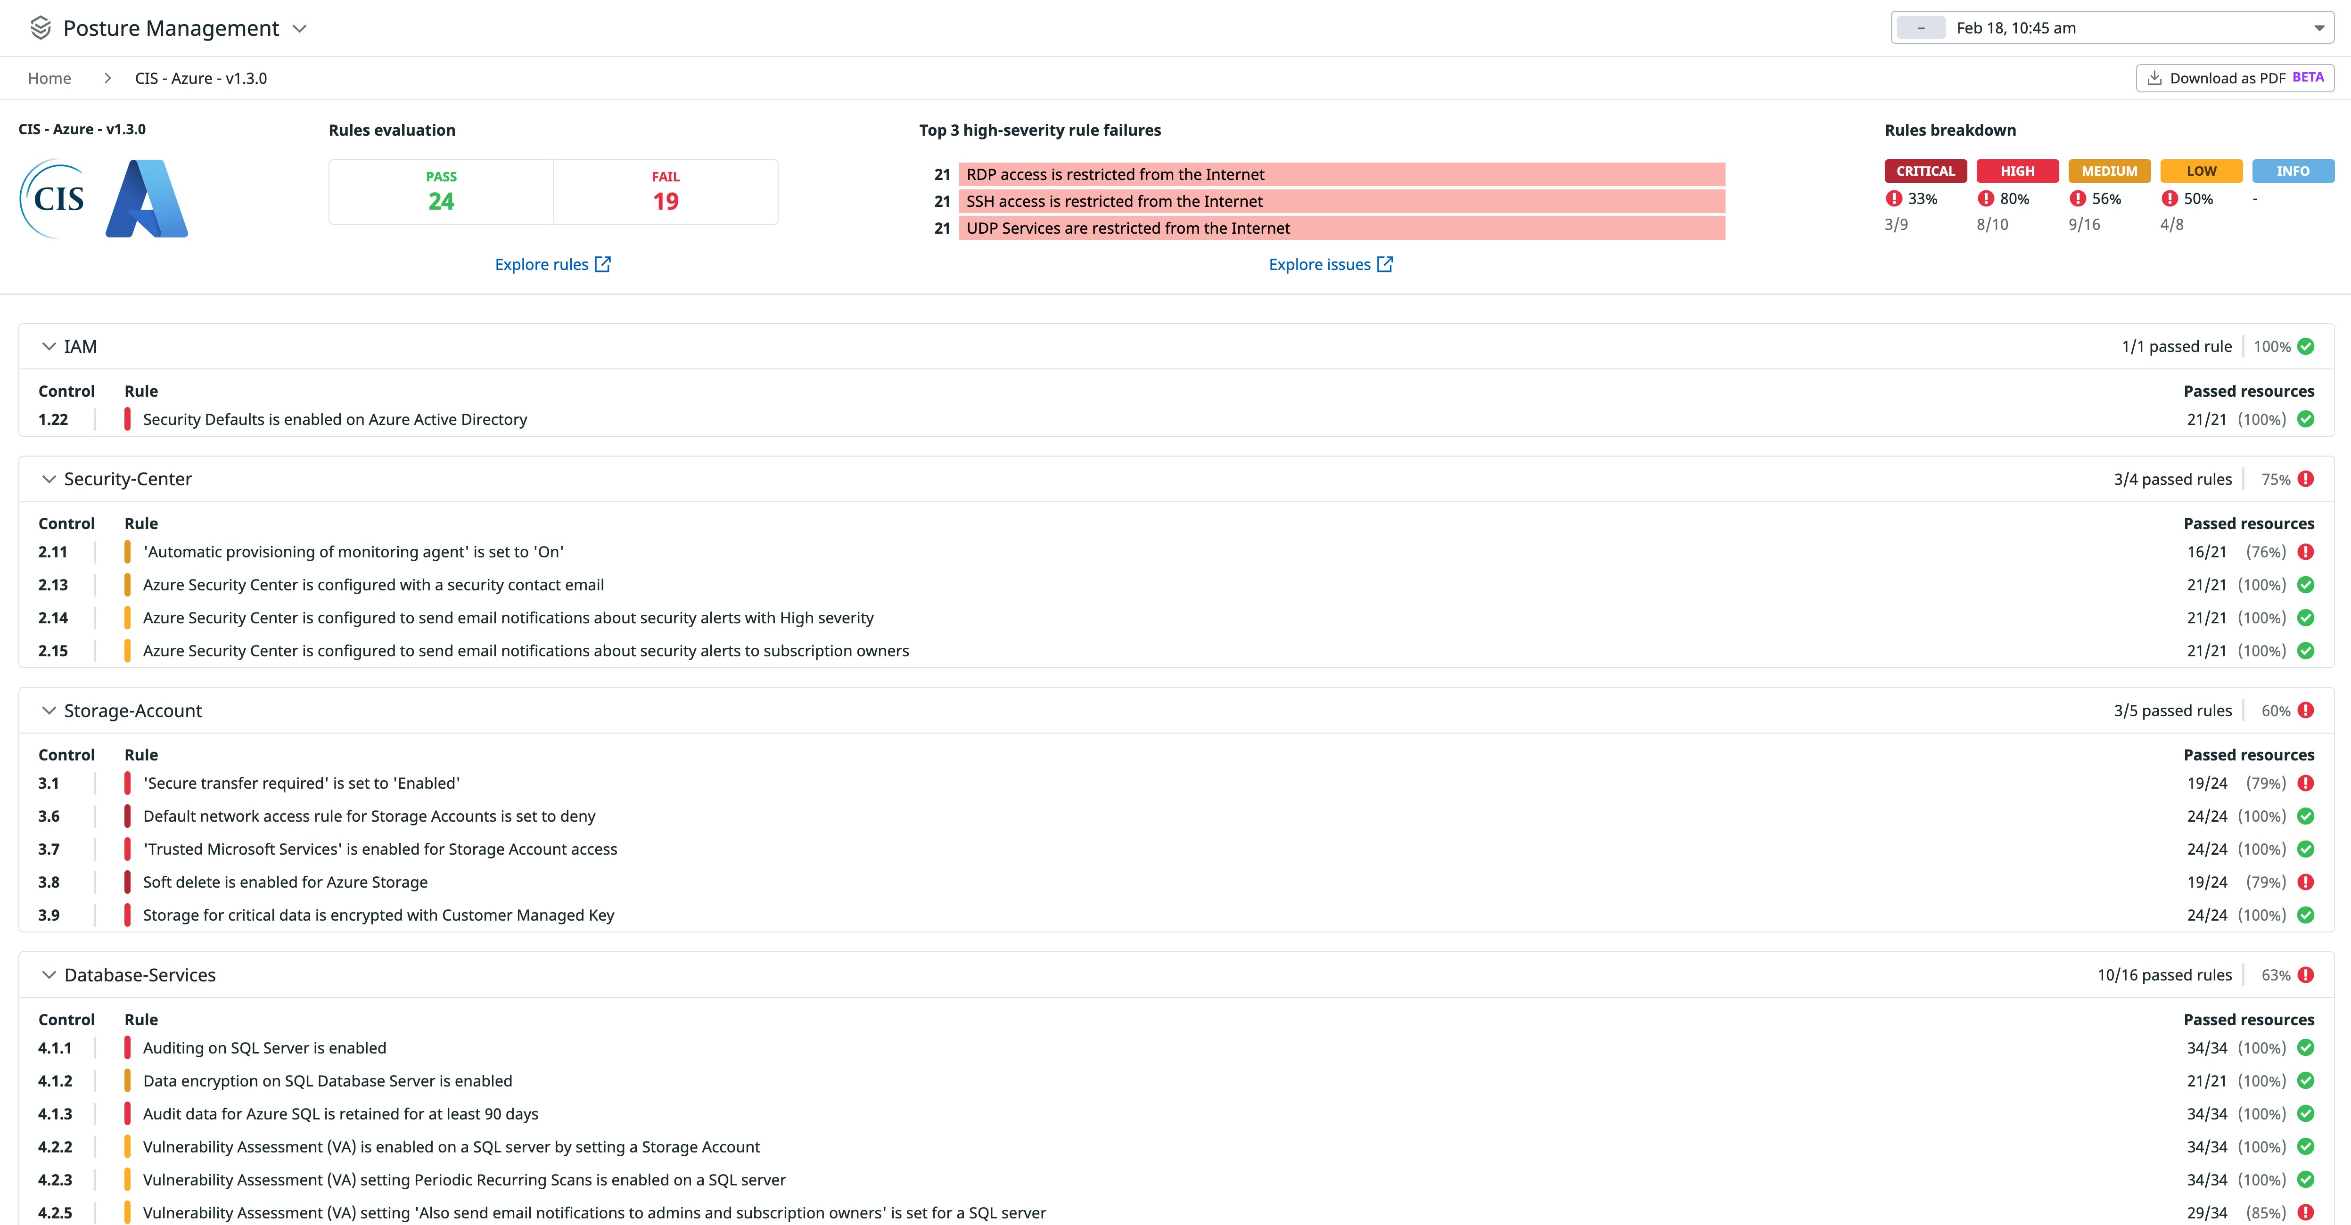2351x1225 pixels.
Task: Select the PASS 24 rules tile
Action: click(441, 192)
